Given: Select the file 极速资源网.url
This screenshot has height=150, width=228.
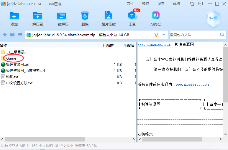Looking at the screenshot, I should coord(18,64).
